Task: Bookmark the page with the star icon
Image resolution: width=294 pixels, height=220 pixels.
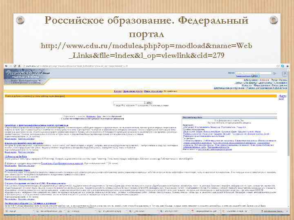Action: (x=278, y=66)
